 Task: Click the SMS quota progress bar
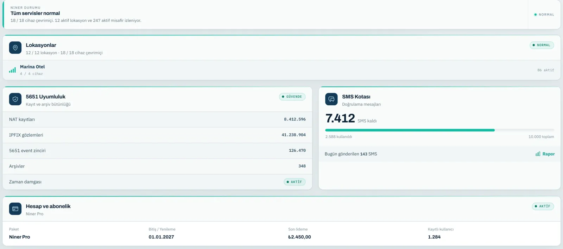(x=439, y=130)
